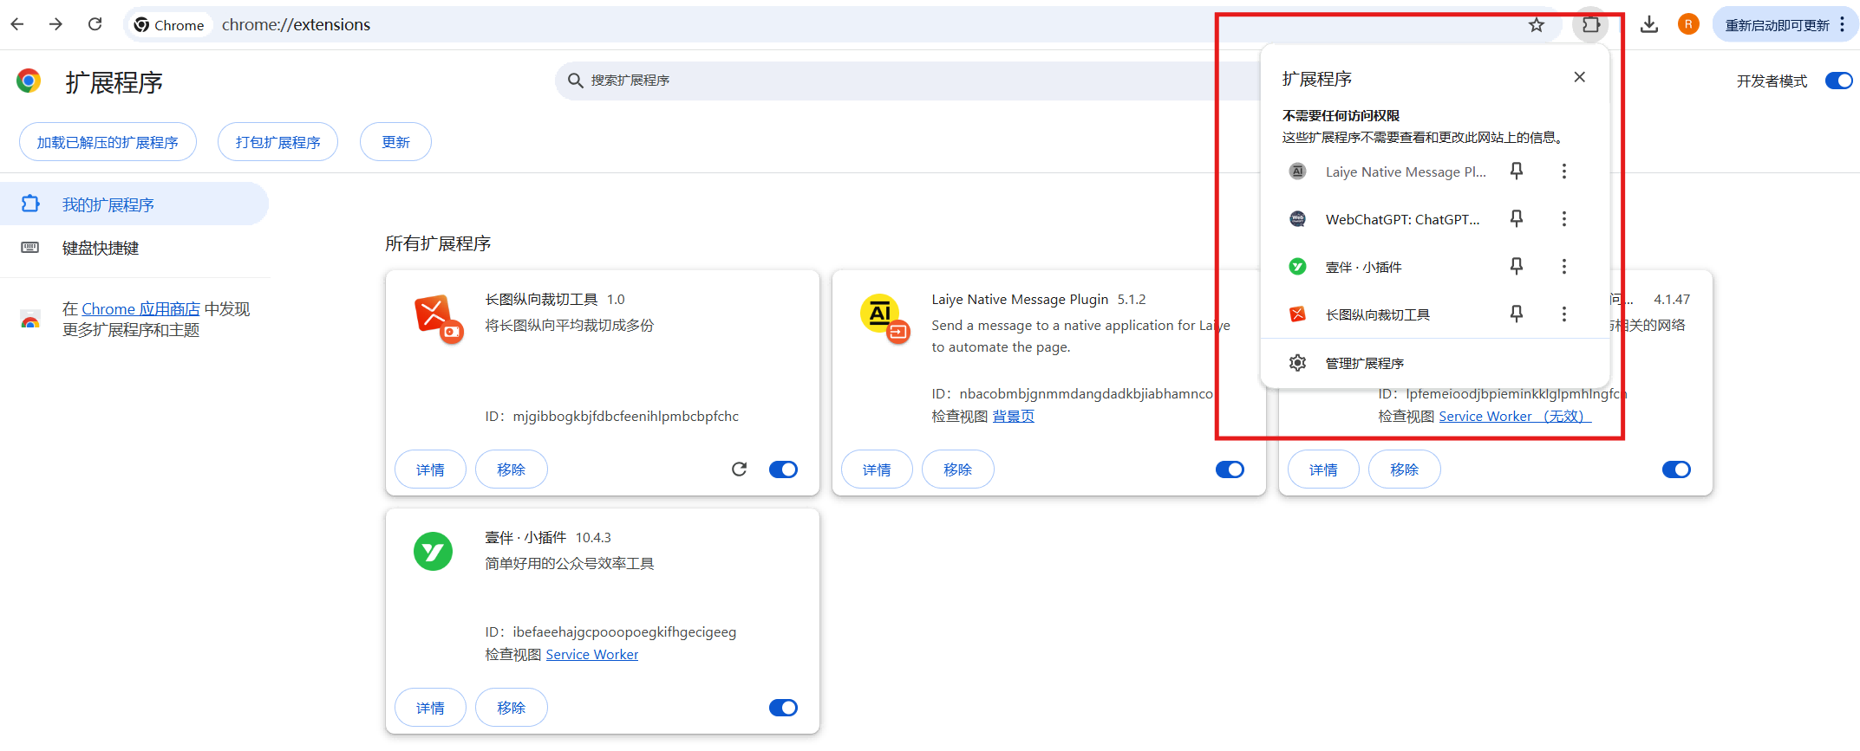The image size is (1860, 751).
Task: Open the Chrome 应用商店 link
Action: tap(140, 309)
